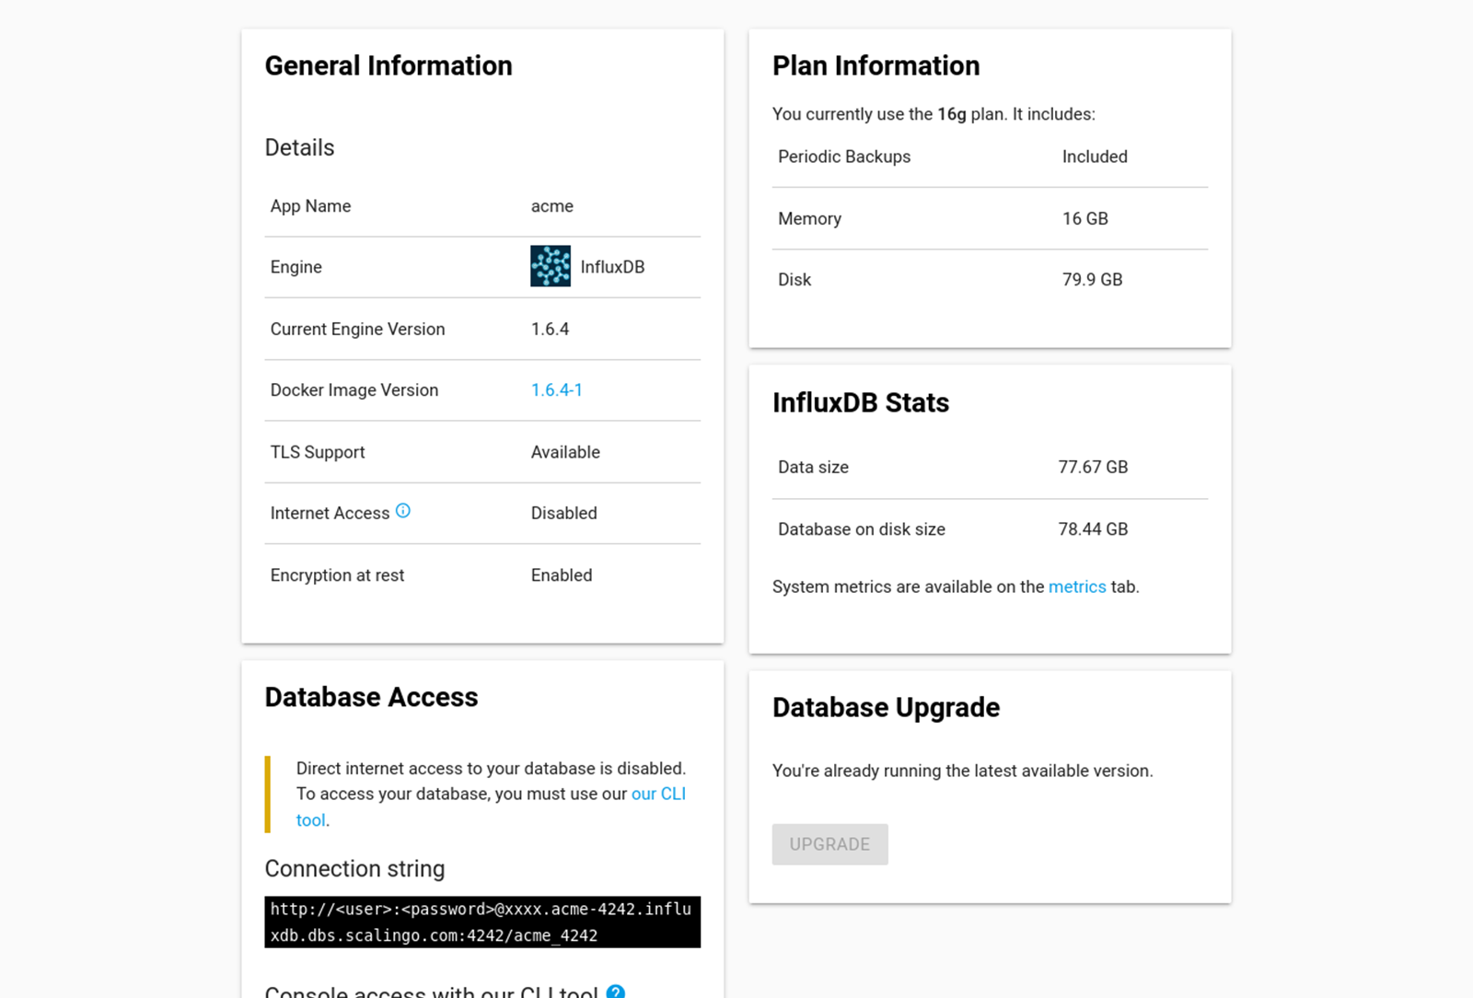Open the Docker image version 1.6.4-1 link
The height and width of the screenshot is (998, 1473).
[x=556, y=390]
